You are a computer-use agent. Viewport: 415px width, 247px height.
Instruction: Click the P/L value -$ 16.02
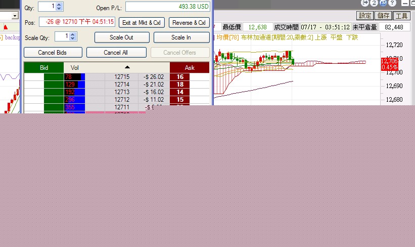(x=154, y=92)
